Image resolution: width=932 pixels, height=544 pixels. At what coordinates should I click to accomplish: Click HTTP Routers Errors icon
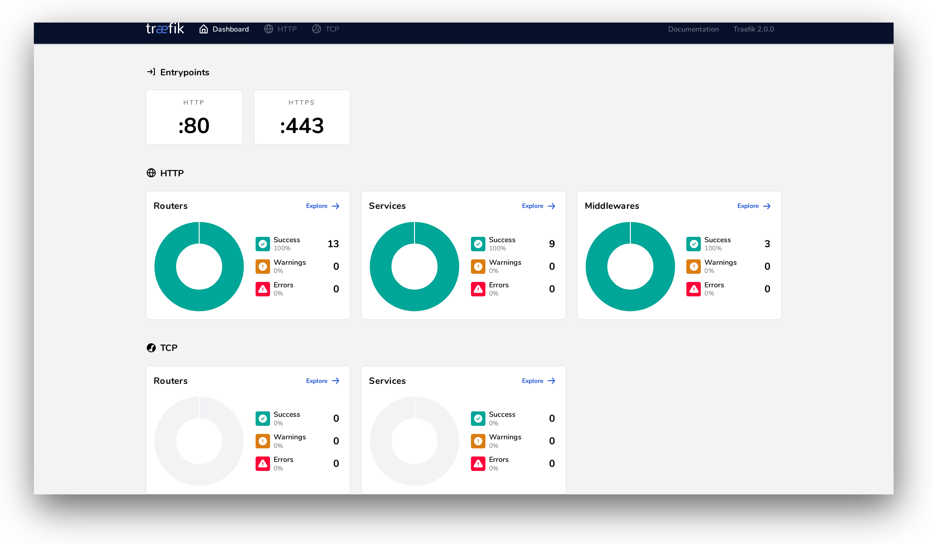coord(263,289)
